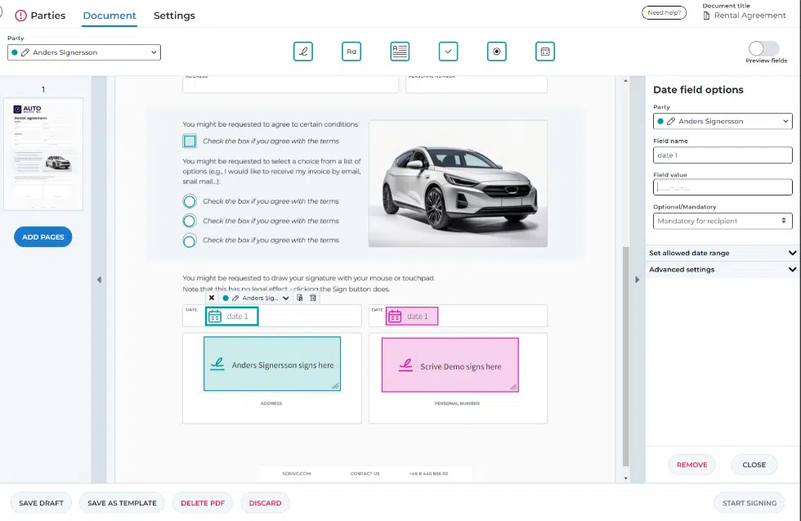
Task: Click the trash icon in field popup
Action: [x=313, y=298]
